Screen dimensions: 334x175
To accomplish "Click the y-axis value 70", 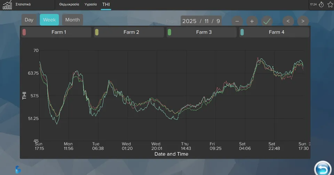I will (36, 51).
